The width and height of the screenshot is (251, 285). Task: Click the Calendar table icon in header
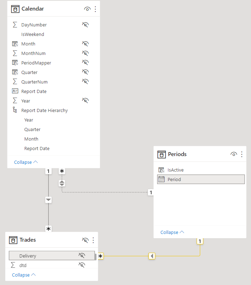click(15, 9)
